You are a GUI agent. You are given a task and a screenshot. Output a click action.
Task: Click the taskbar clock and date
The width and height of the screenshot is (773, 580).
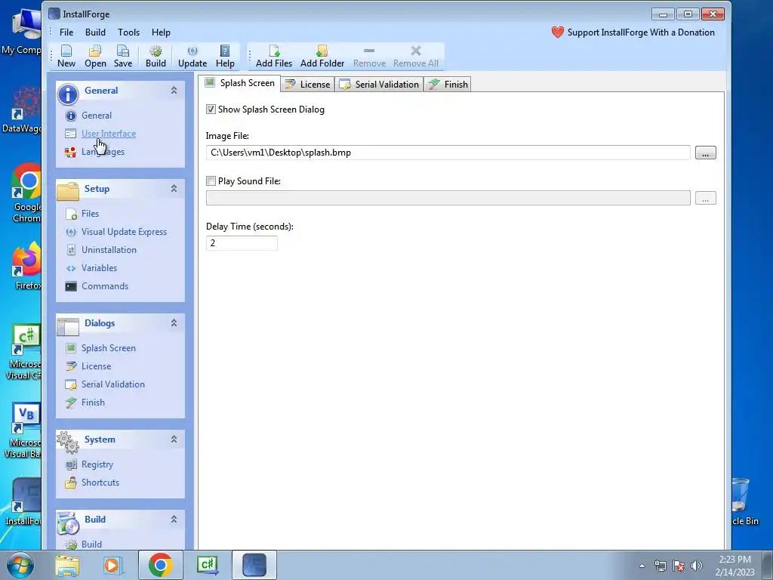[735, 565]
